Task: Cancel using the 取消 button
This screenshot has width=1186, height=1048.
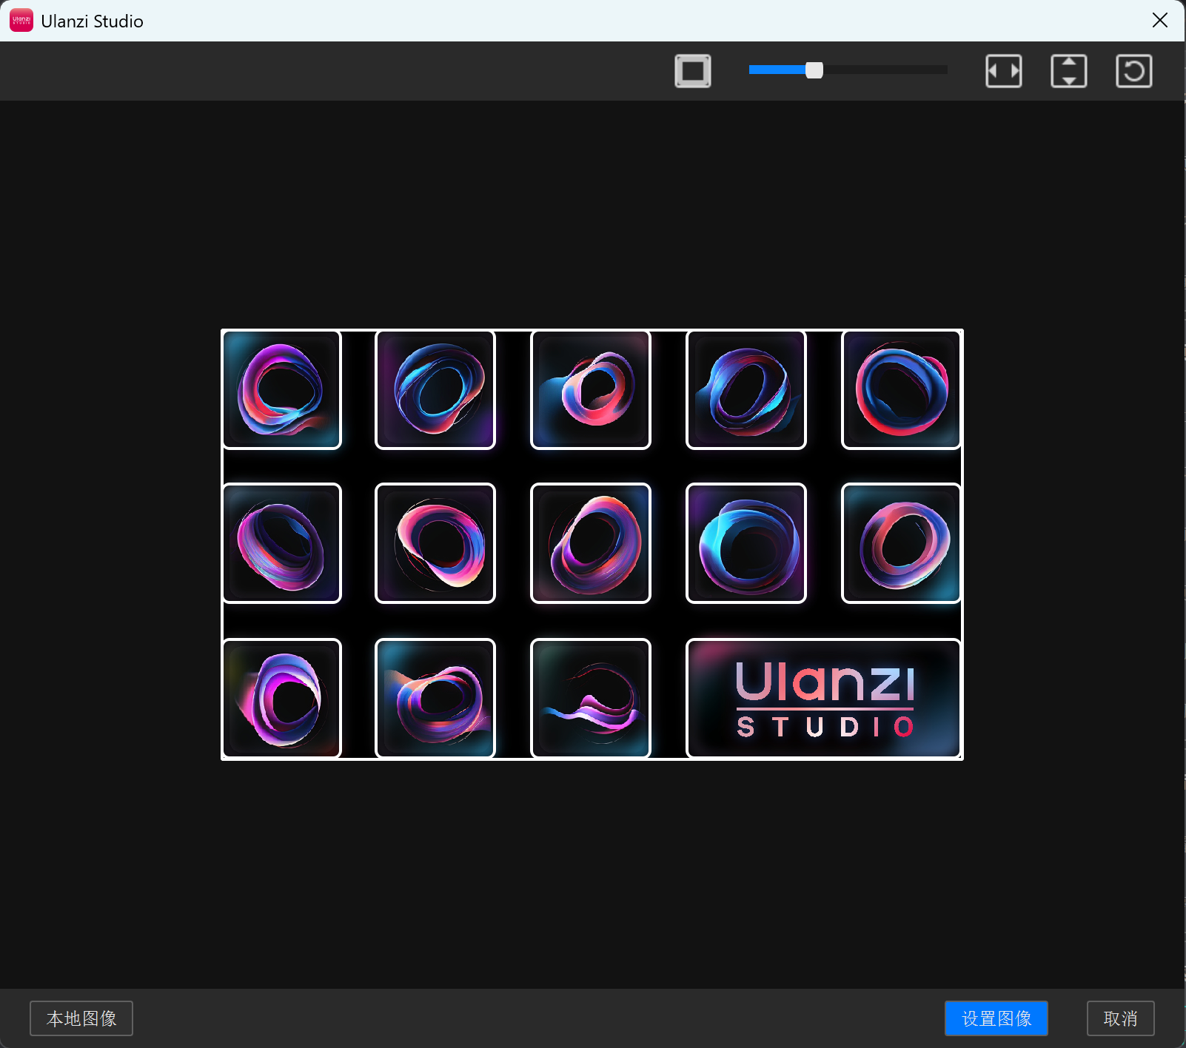Action: (1120, 1018)
